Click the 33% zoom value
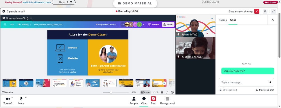The height and width of the screenshot is (108, 281). pos(134,92)
